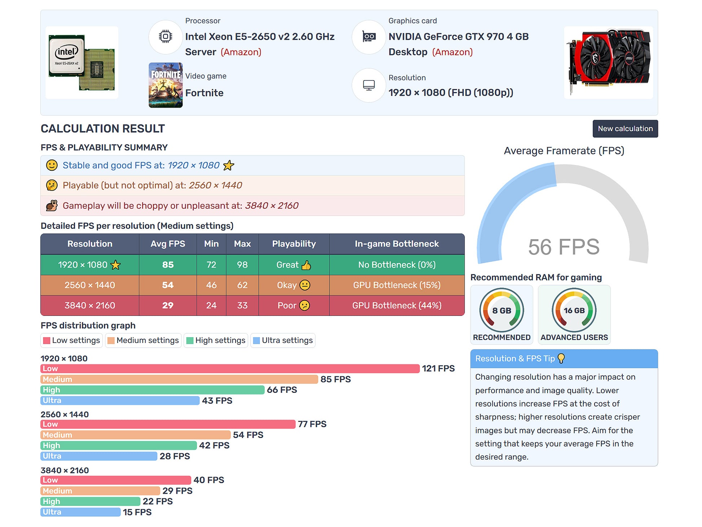Click the smiley icon for stable FPS
Viewport: 702px width, 527px height.
coord(52,165)
